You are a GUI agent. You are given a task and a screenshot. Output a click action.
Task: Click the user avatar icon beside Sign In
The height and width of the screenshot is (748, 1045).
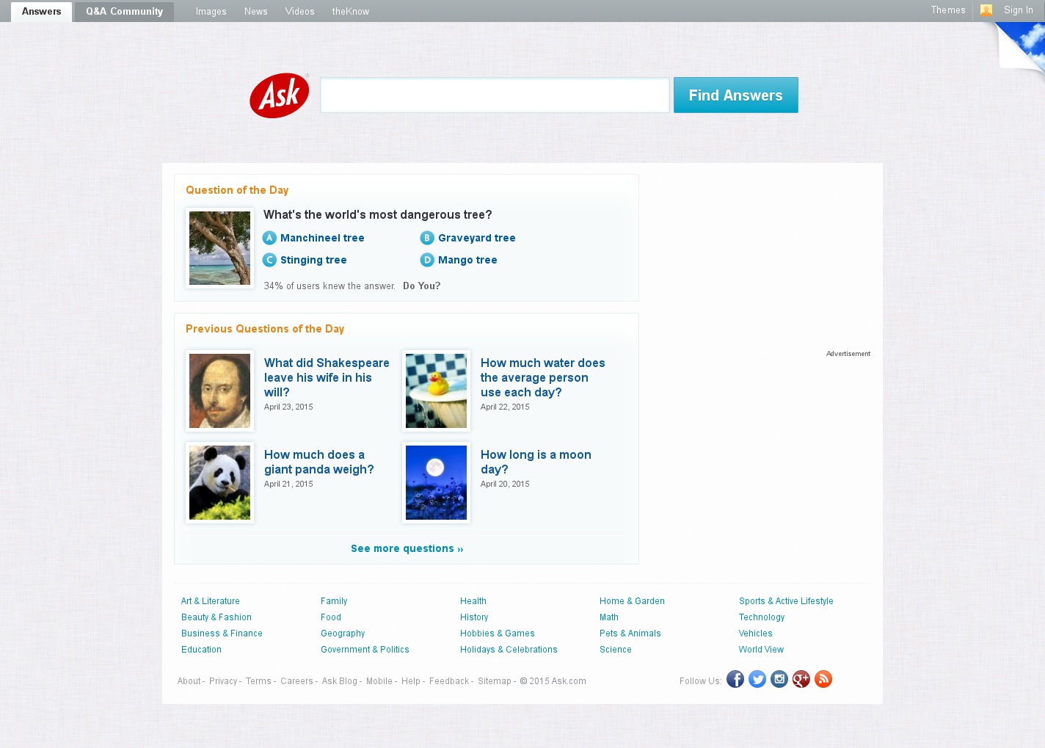[x=986, y=10]
